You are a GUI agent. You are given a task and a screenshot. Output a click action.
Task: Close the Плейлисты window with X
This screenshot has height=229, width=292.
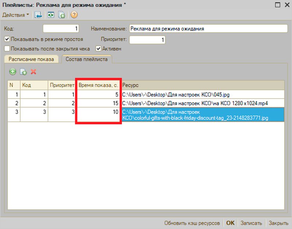tap(287, 5)
